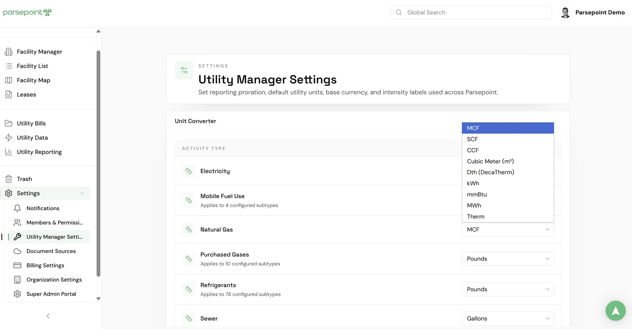
Task: Open the Purchased Gases Pounds dropdown
Action: pyautogui.click(x=508, y=258)
